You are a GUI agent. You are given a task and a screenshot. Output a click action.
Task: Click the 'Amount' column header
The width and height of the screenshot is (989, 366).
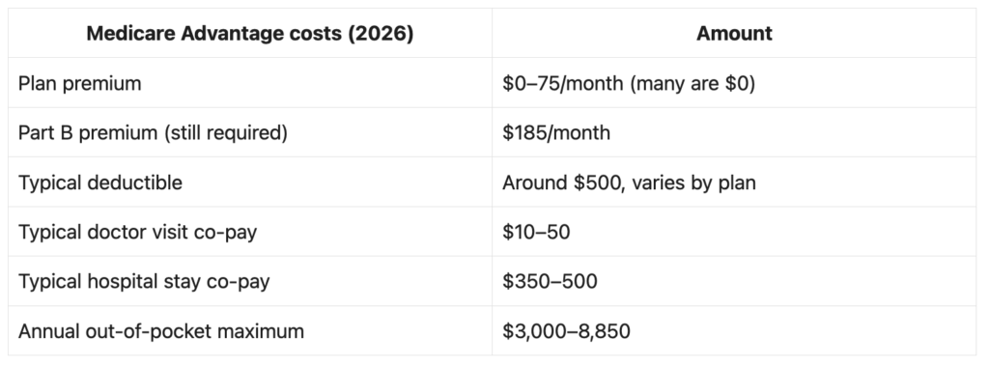[x=734, y=33]
